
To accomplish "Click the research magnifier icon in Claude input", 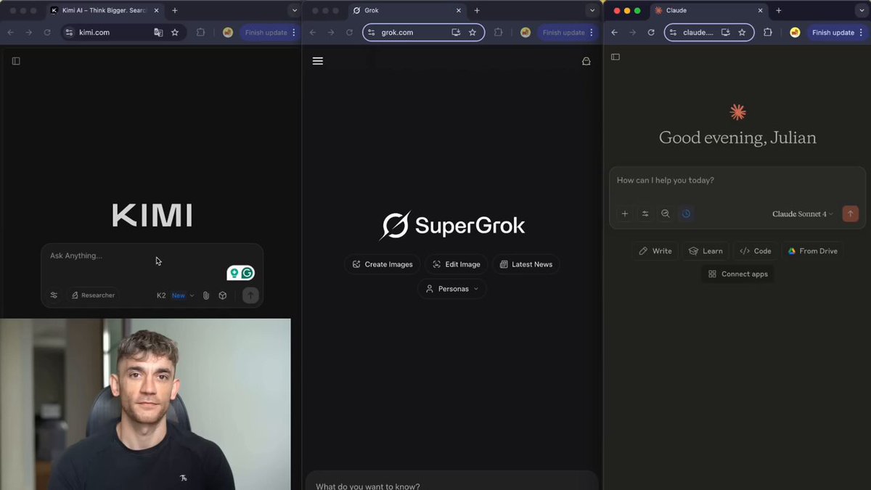I will [666, 213].
